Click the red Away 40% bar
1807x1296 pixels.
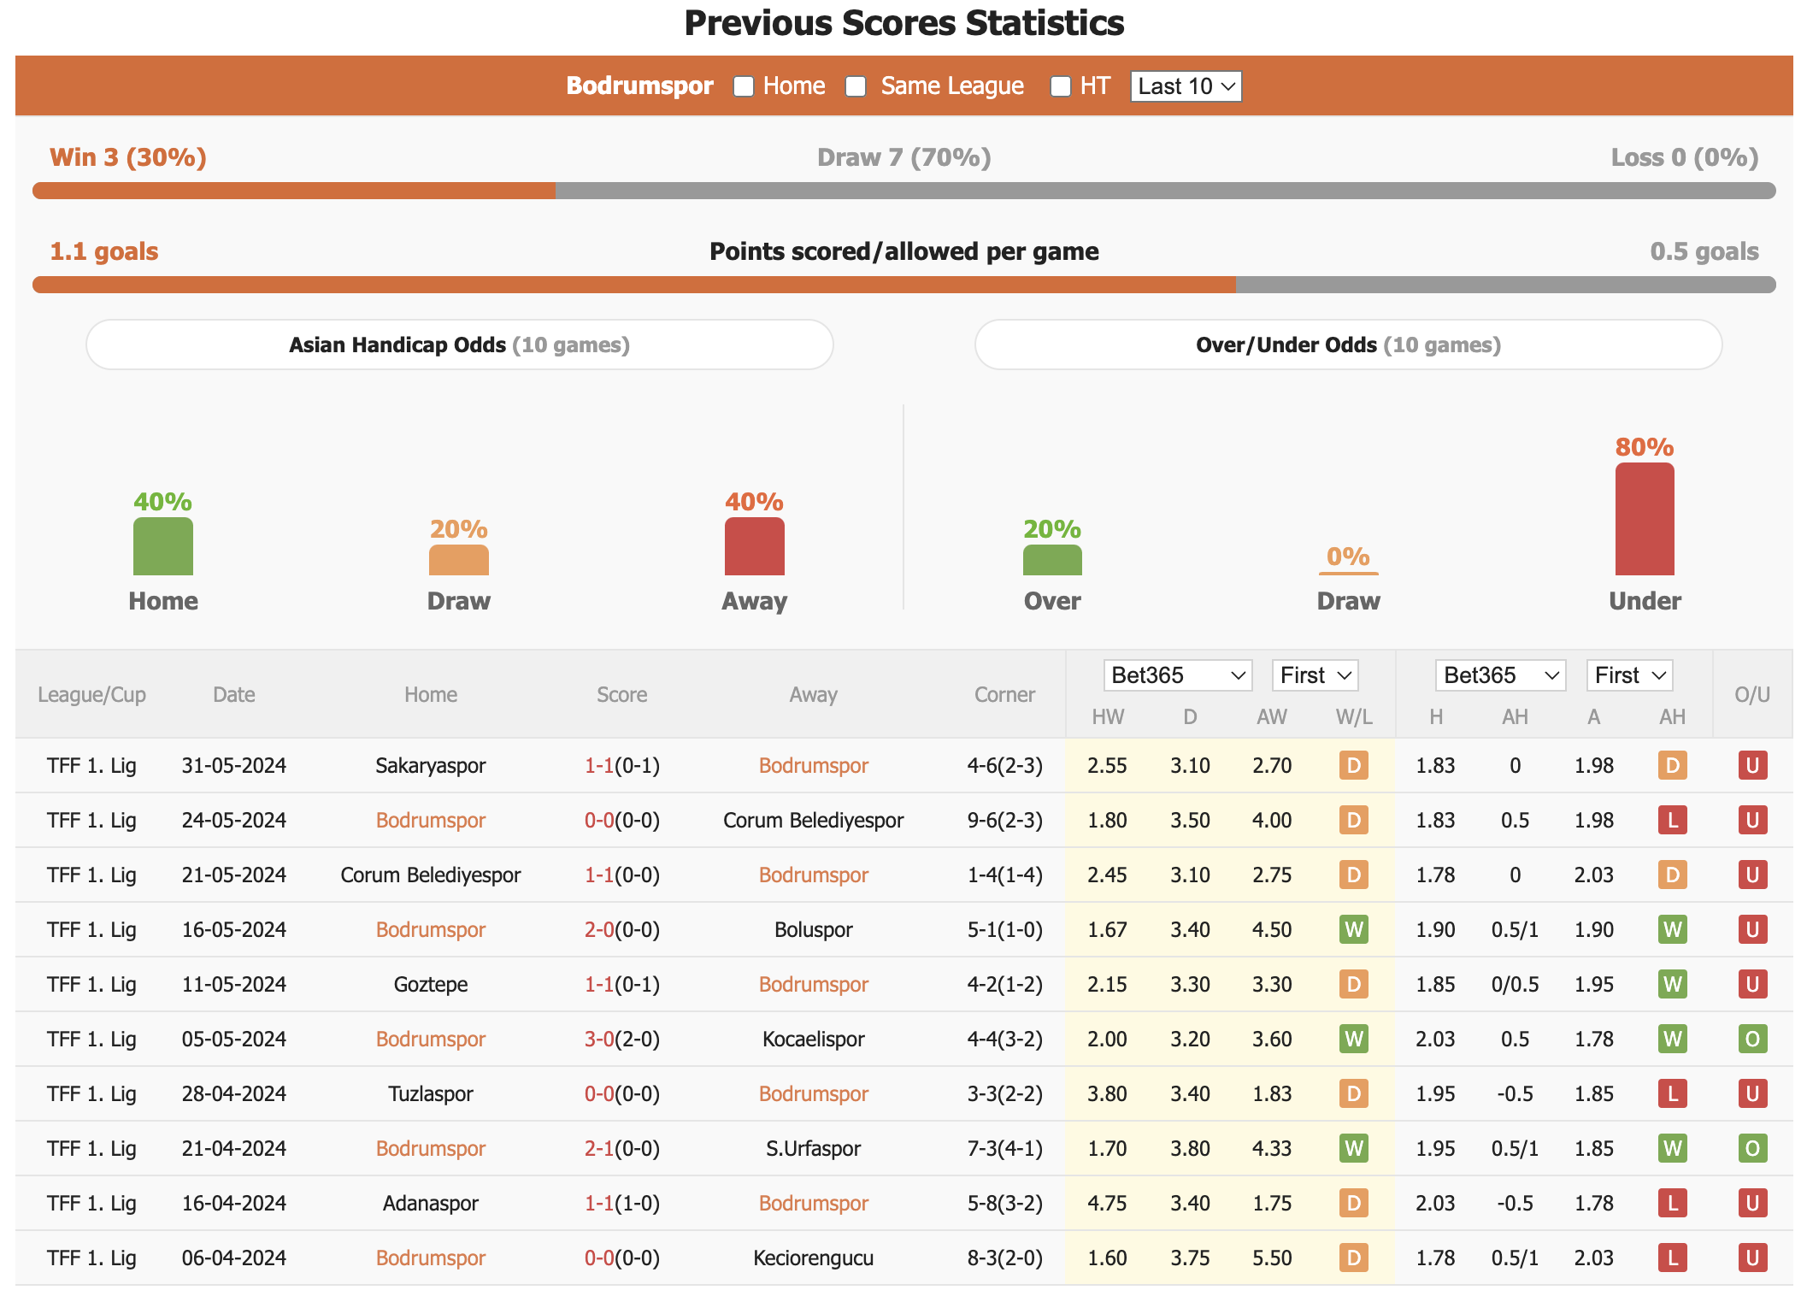click(755, 546)
